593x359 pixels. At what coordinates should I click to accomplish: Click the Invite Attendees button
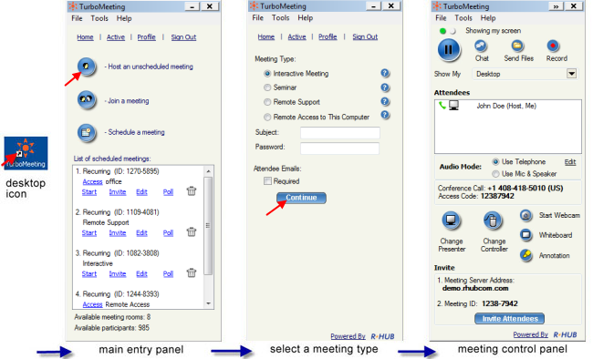509,319
